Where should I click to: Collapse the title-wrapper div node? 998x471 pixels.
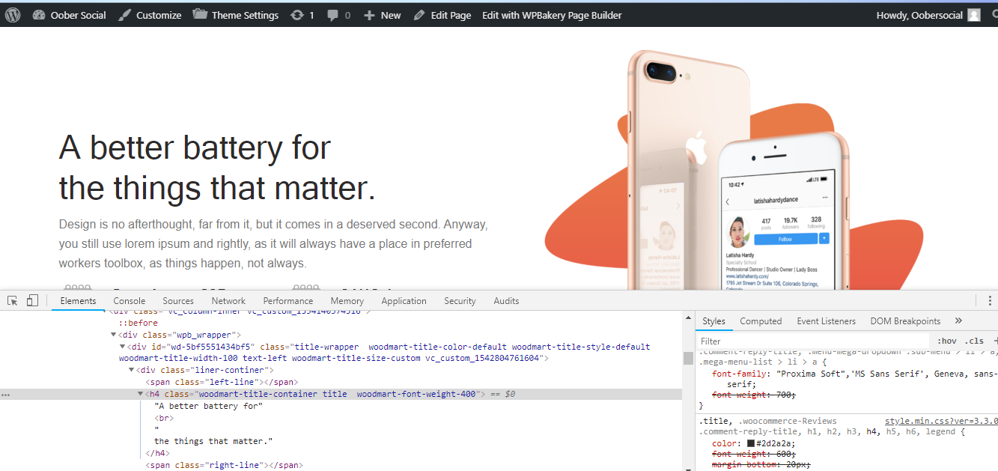tap(123, 347)
